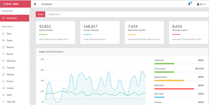Image resolution: width=209 pixels, height=105 pixels.
Task: Expand the Outlet submenu arrow
Action: [27, 40]
